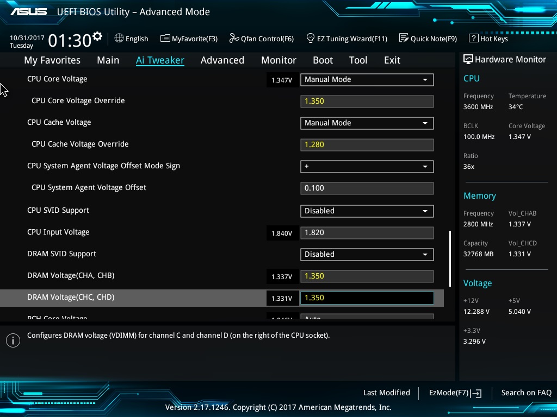Click the DRAM Voltage(CHC, CHD) value field

point(367,298)
